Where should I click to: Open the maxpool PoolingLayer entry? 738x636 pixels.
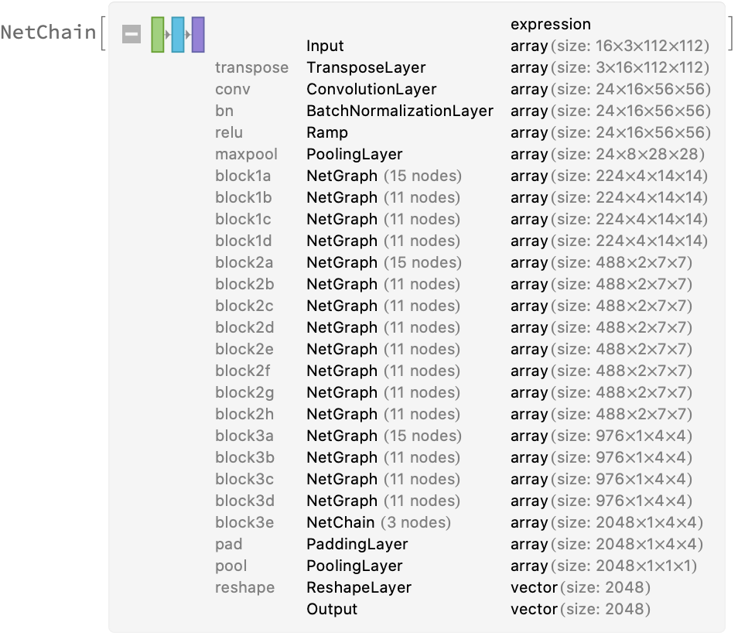tap(354, 154)
